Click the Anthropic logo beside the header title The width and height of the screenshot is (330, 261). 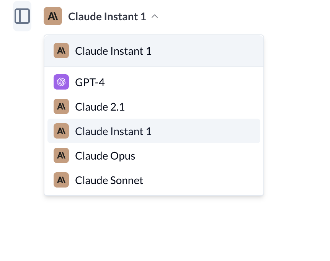point(53,16)
